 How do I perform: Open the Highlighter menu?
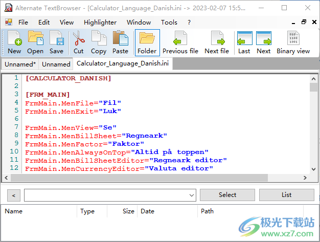point(100,22)
